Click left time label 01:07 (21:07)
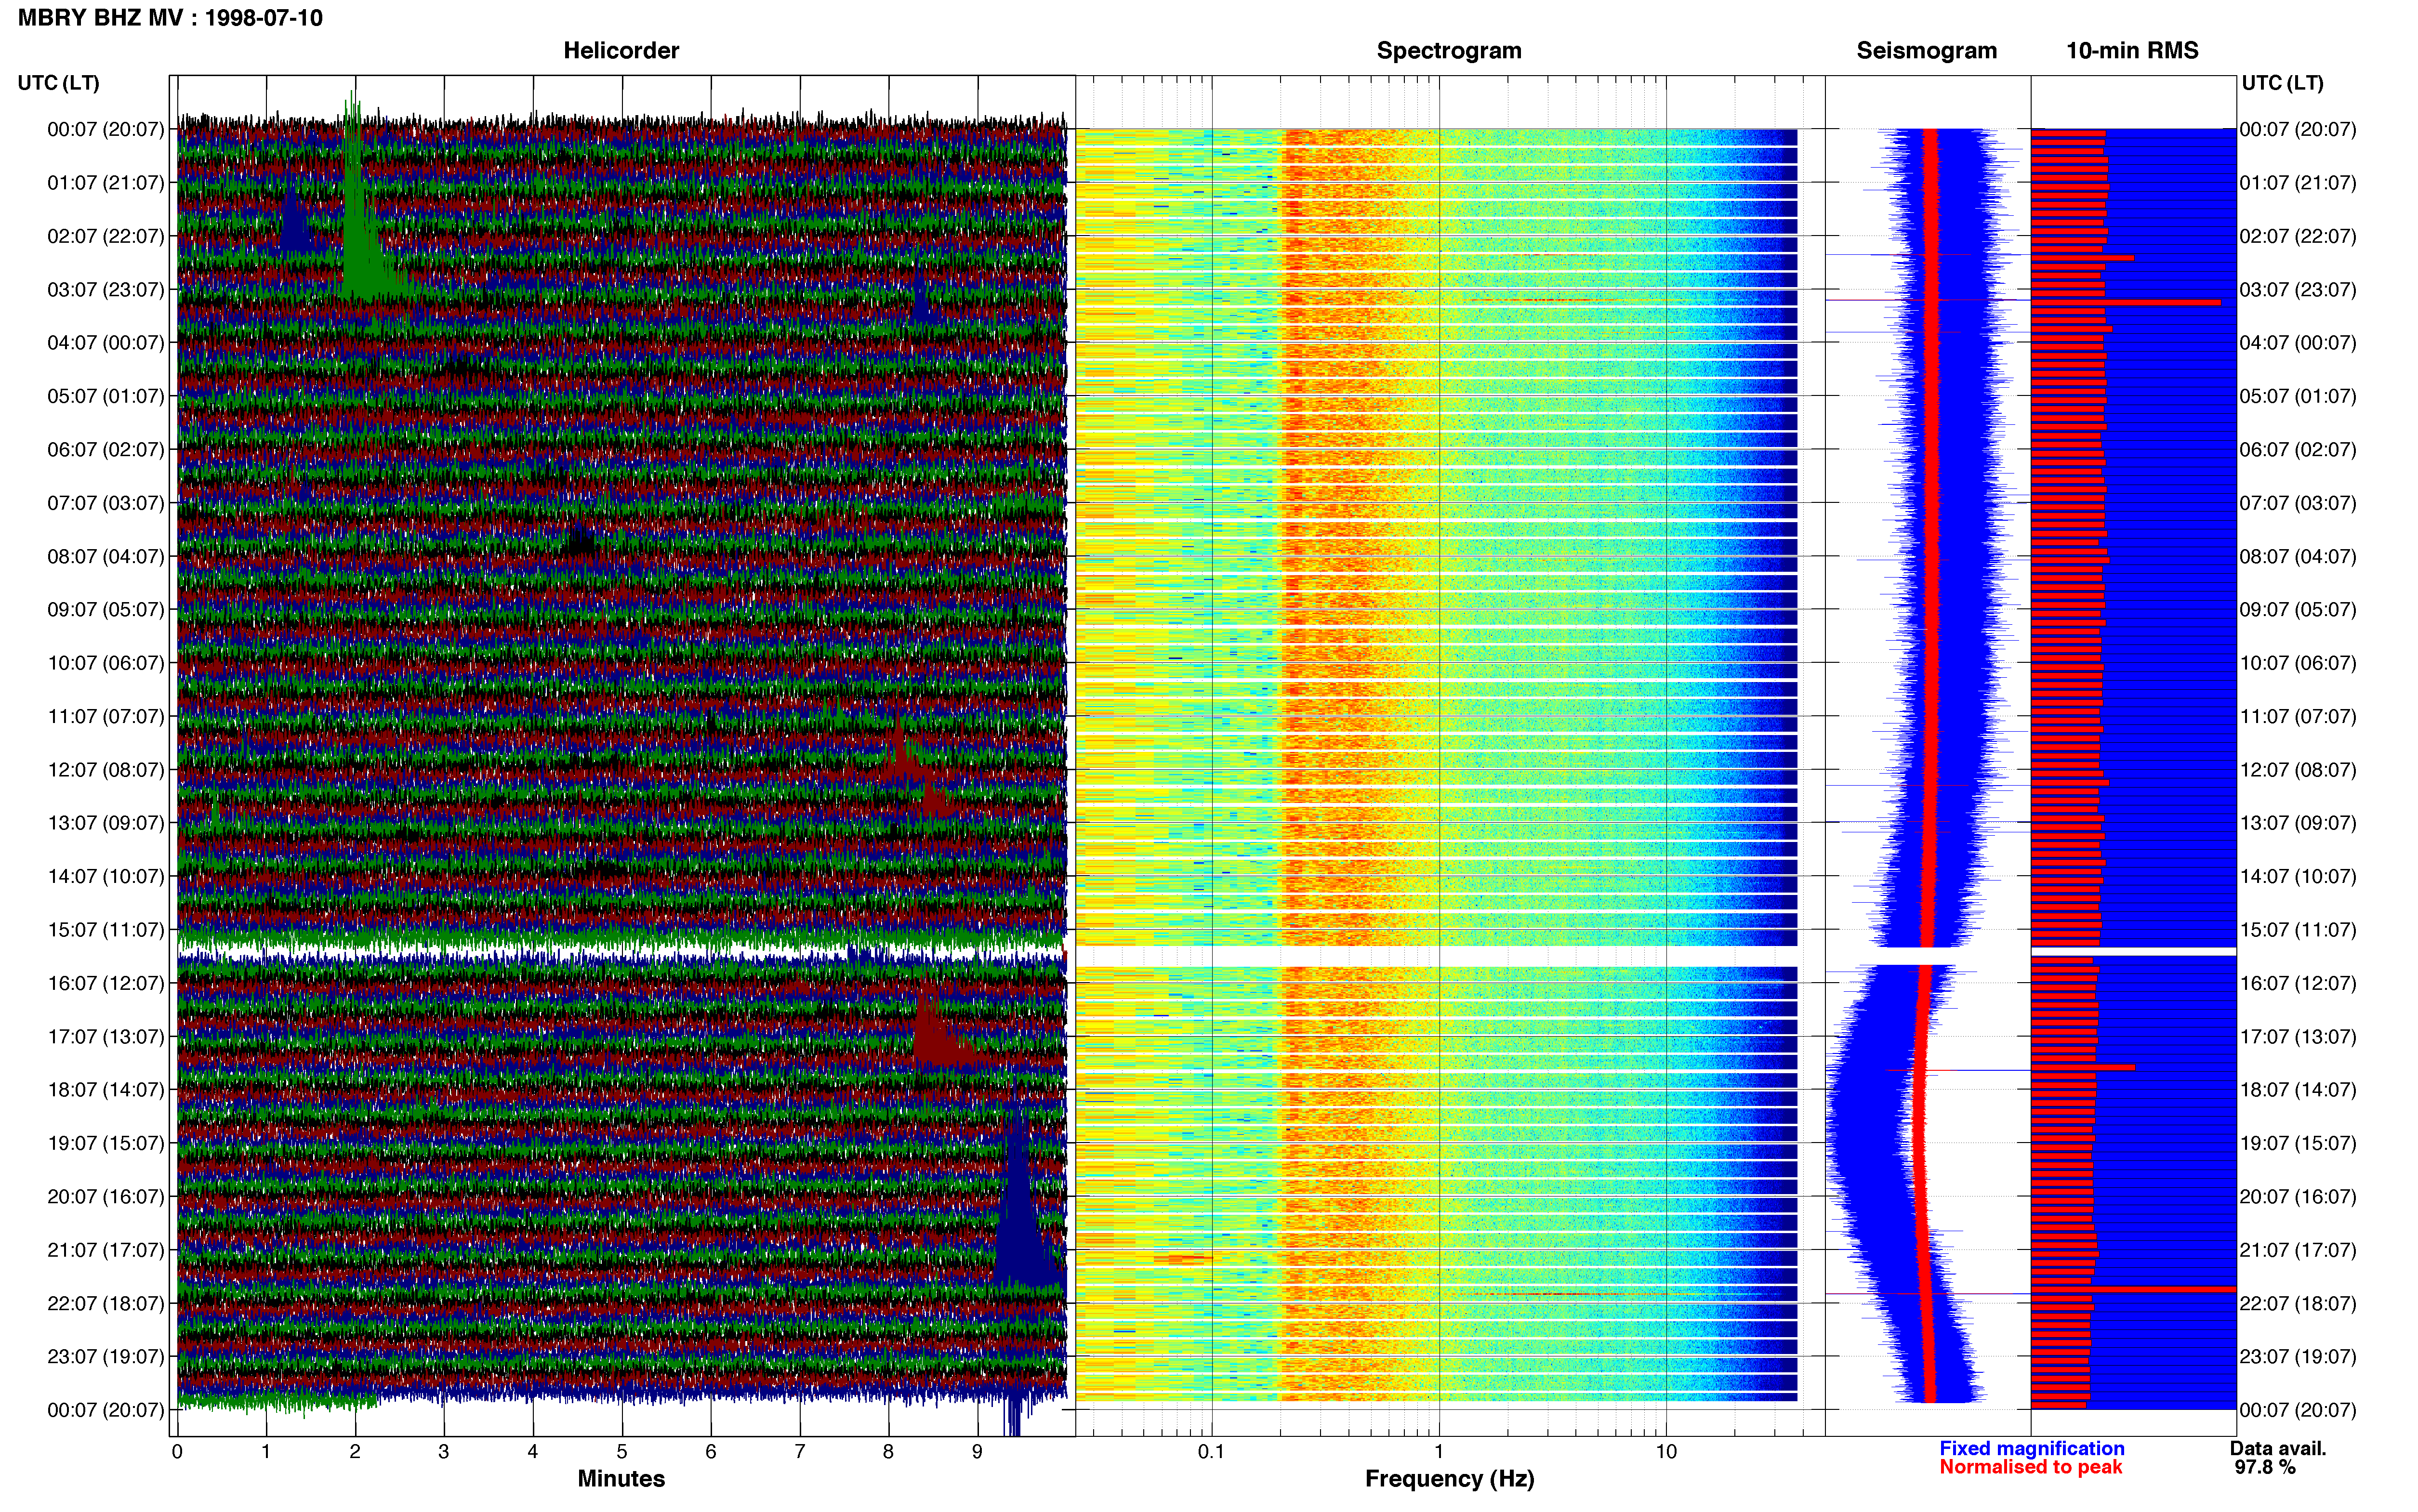This screenshot has height=1512, width=2418. [x=106, y=183]
